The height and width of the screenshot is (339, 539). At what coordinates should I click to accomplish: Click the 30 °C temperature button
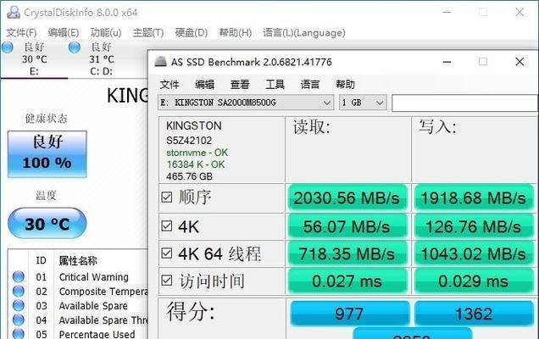[x=47, y=223]
